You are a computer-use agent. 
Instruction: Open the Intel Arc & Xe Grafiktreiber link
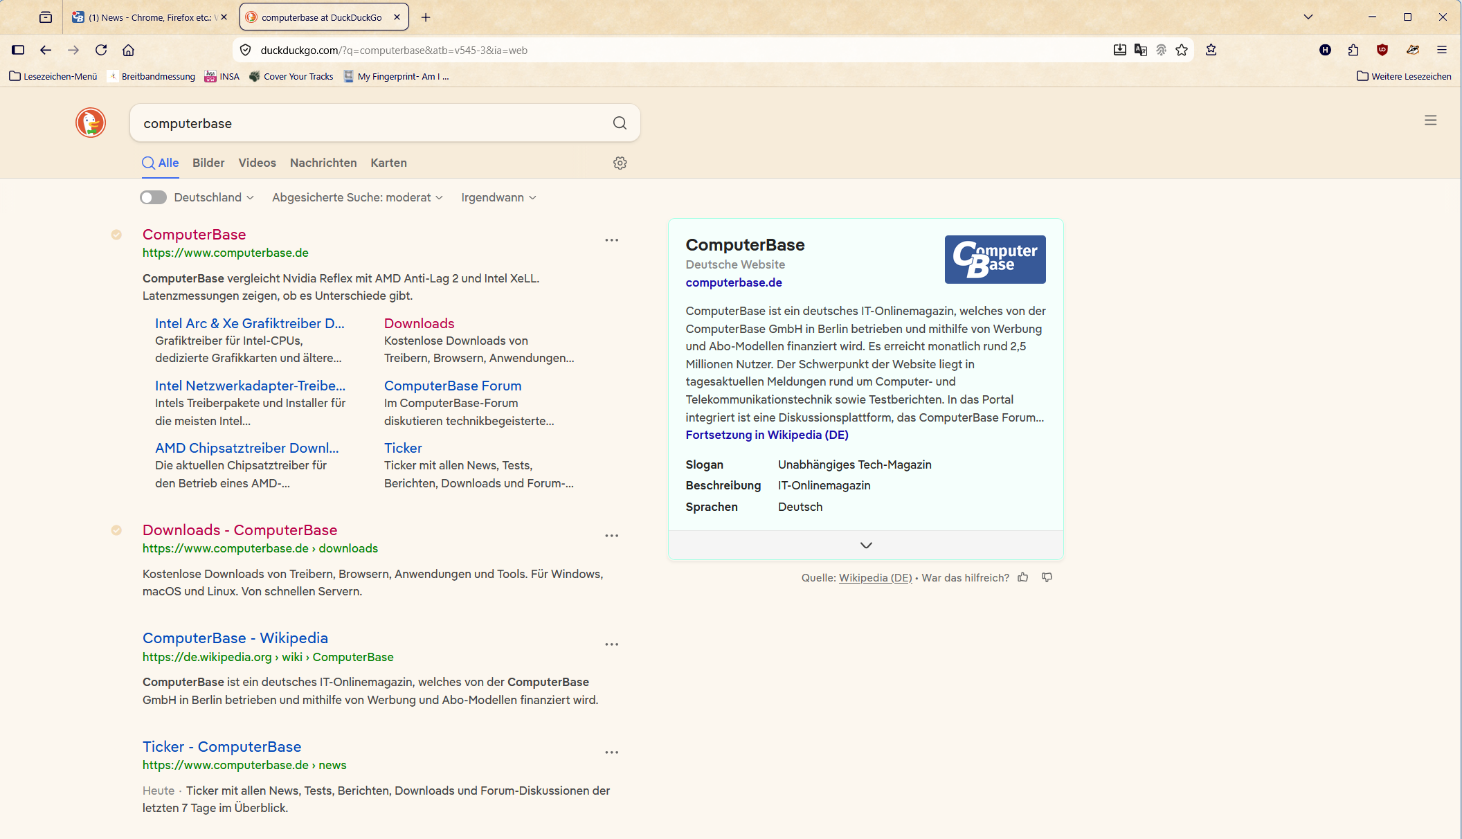point(250,323)
